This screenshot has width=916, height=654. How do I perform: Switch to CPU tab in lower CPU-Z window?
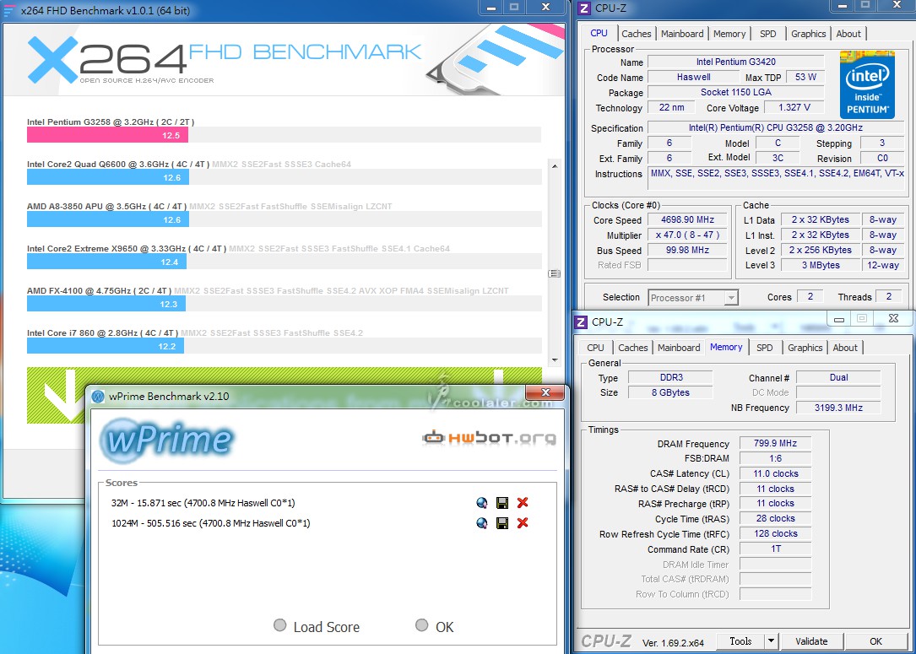(595, 348)
